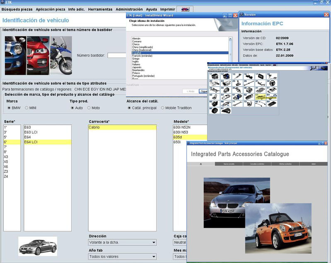This screenshot has height=263, width=331.
Task: Open parts group 18 exhaust icon
Action: (x=272, y=76)
